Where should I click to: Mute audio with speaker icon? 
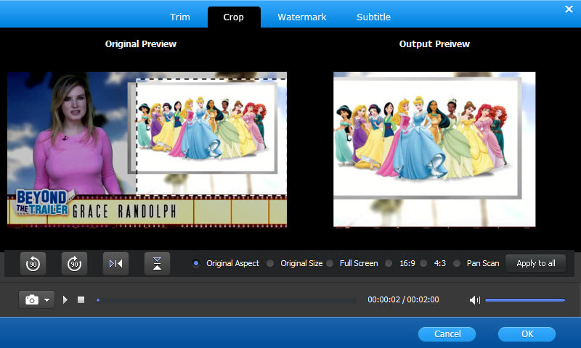tap(475, 300)
